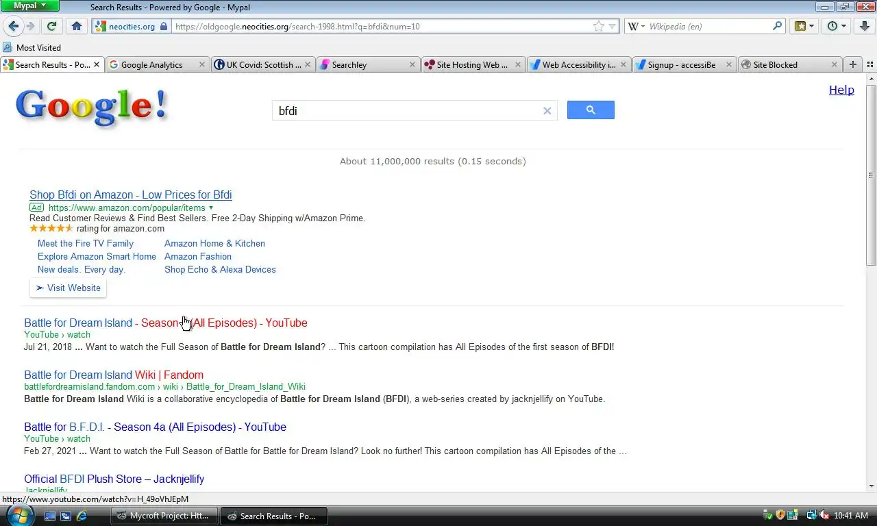Open the Help link
Screen dimensions: 877x526
841,90
